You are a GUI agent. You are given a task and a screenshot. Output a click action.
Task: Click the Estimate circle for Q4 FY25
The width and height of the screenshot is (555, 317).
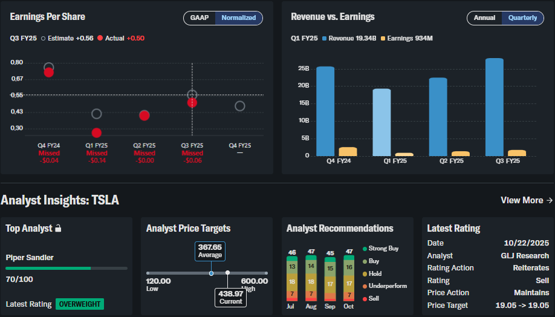click(x=240, y=106)
